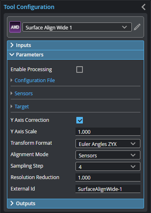The image size is (151, 213).
Task: Click the Resolution Reduction field
Action: 108,177
